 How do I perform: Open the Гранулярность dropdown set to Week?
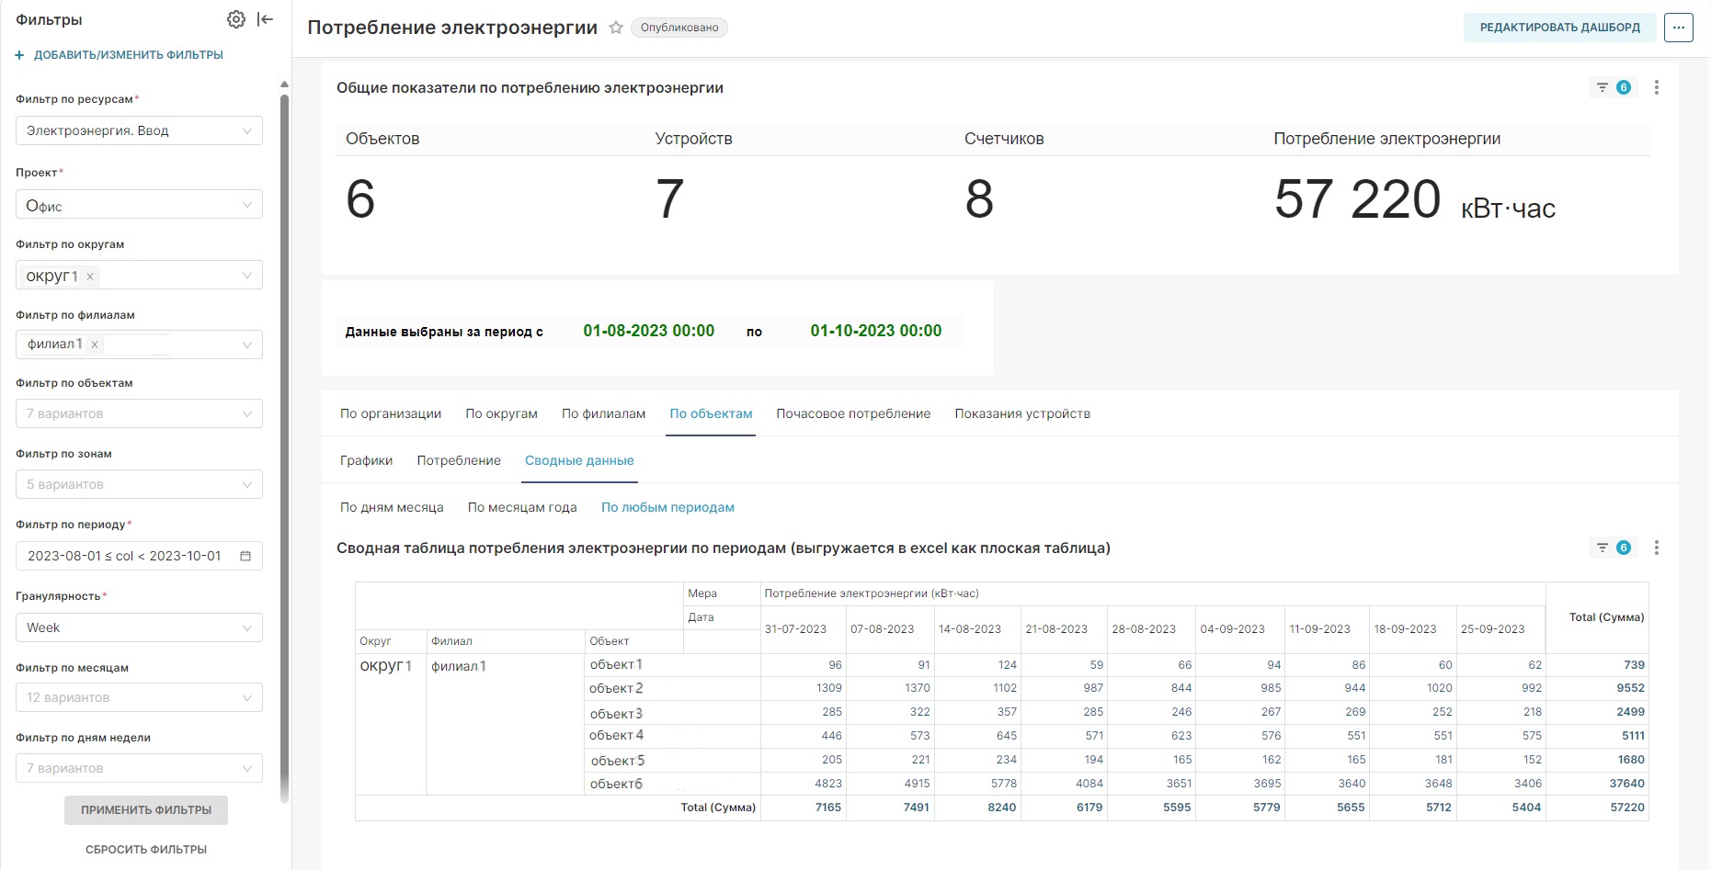(139, 627)
